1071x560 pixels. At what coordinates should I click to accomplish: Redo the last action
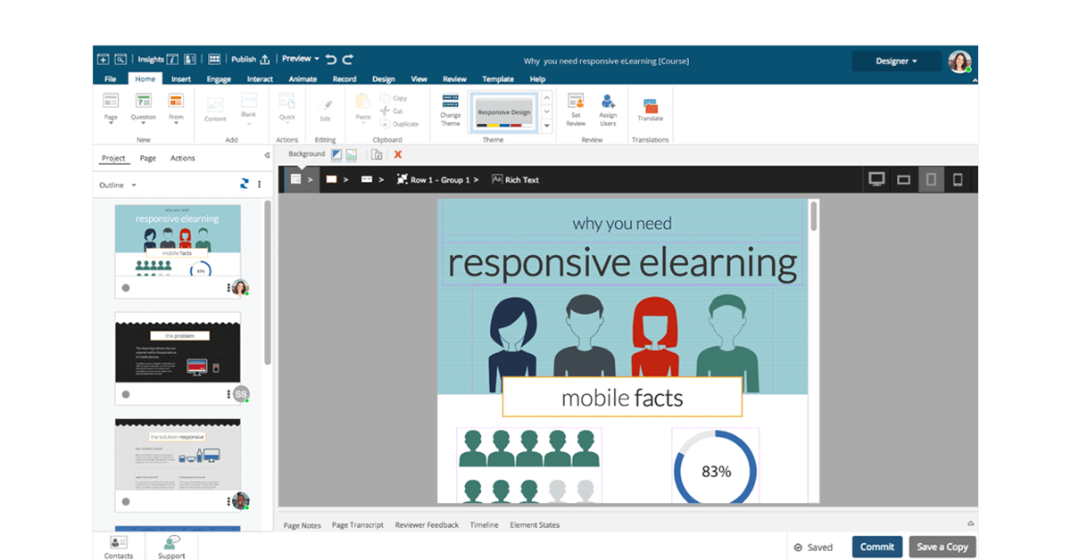point(348,60)
